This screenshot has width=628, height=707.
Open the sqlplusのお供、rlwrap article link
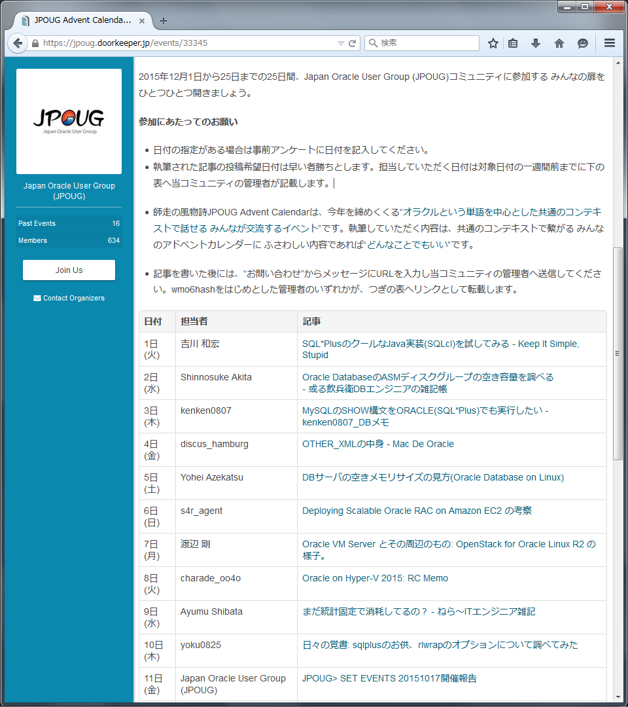[x=440, y=645]
